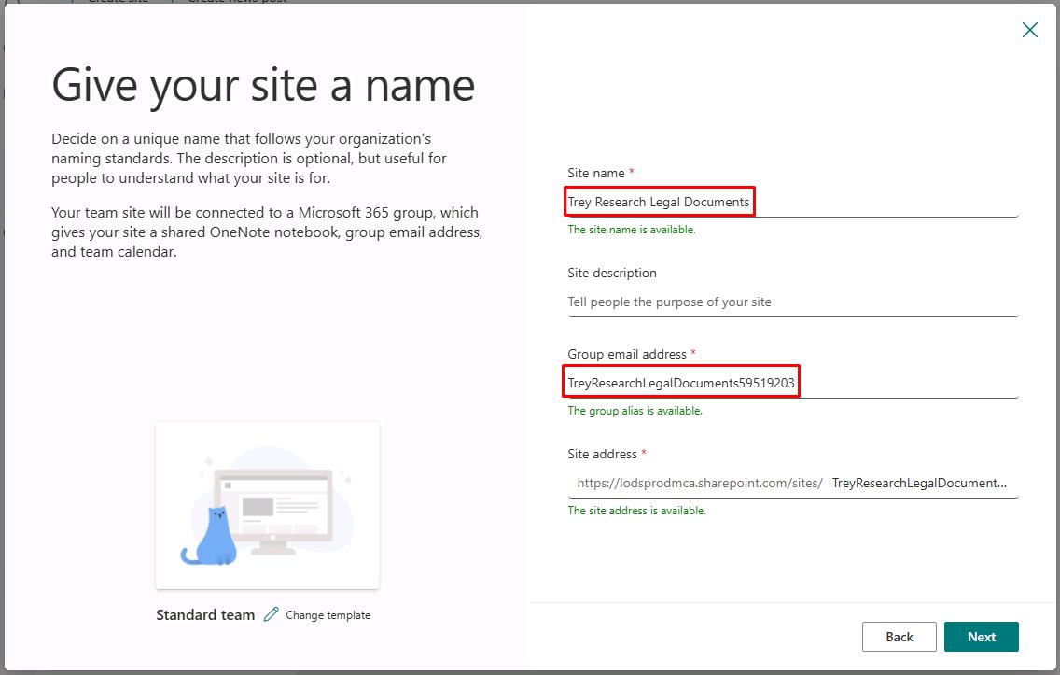
Task: Click the "Site address" label
Action: coord(602,454)
